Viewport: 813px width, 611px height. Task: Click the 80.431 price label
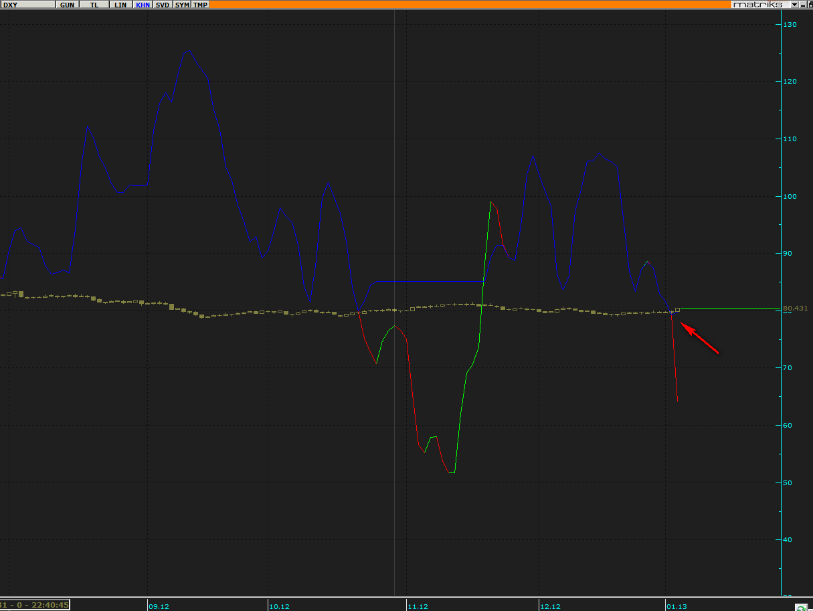pyautogui.click(x=796, y=309)
